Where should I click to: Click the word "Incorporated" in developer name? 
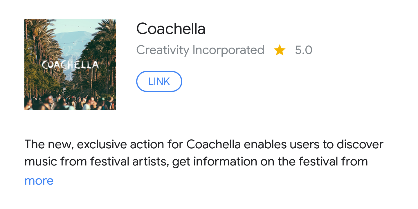[x=228, y=50]
